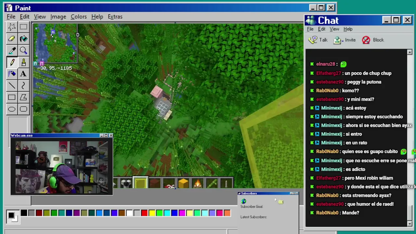Viewport: 416px width, 234px height.
Task: Open the Paint File menu
Action: [x=11, y=17]
